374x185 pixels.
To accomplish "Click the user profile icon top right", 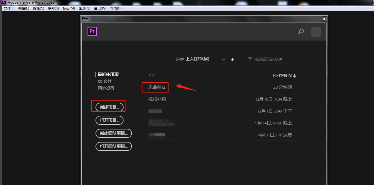I will click(315, 32).
